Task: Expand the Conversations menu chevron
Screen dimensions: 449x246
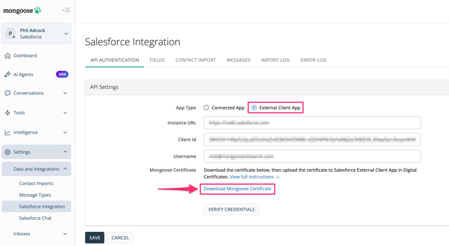Action: tap(65, 93)
